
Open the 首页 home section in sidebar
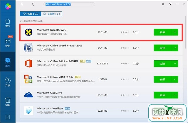[8, 23]
